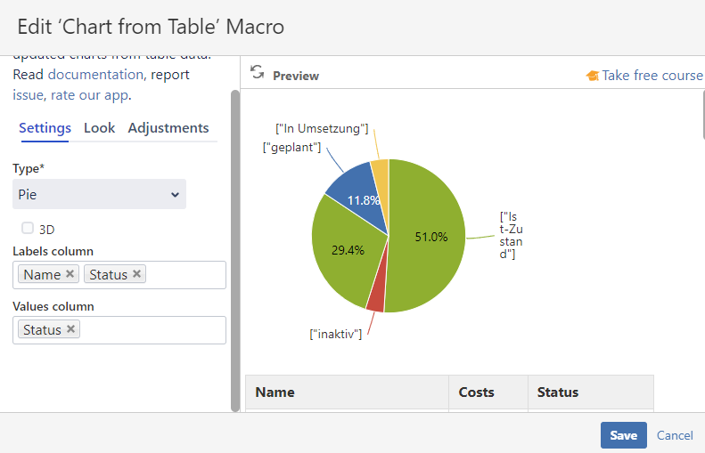Viewport: 705px width, 453px height.
Task: Click the refresh icon next to Preview
Action: click(x=257, y=73)
